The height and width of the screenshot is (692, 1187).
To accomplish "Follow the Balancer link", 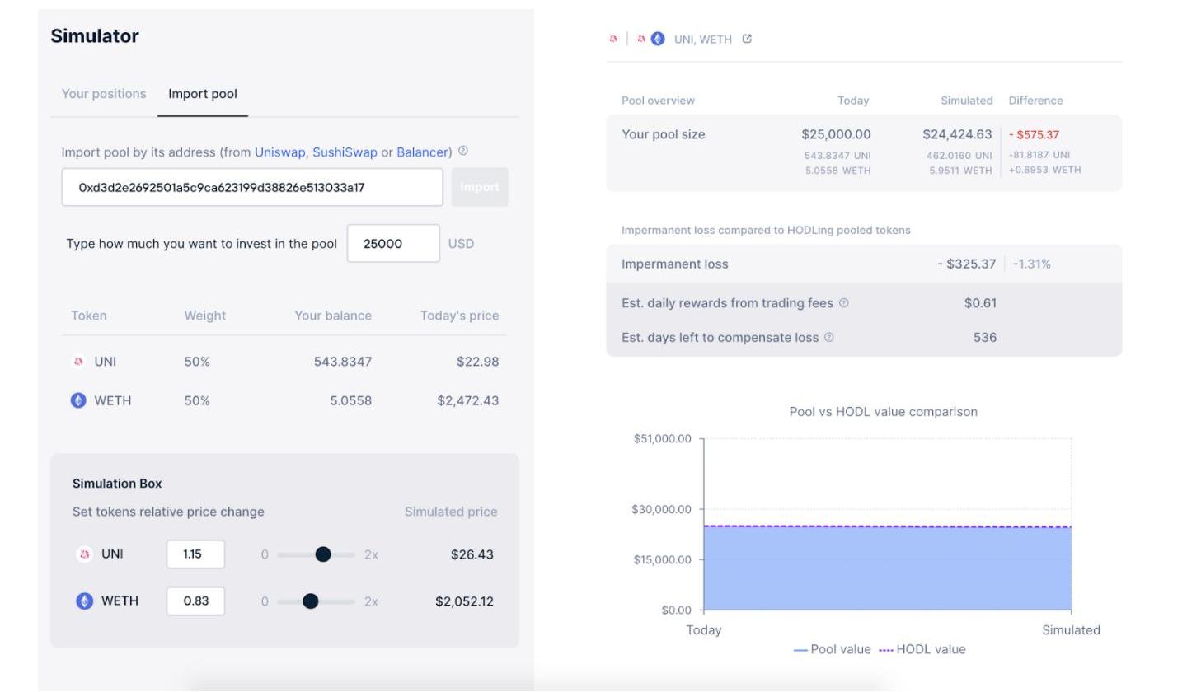I will click(x=422, y=152).
